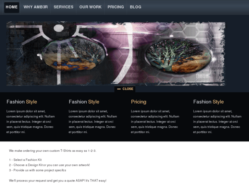
Task: Click the Lorem ipsum text under Pricing
Action: click(155, 121)
